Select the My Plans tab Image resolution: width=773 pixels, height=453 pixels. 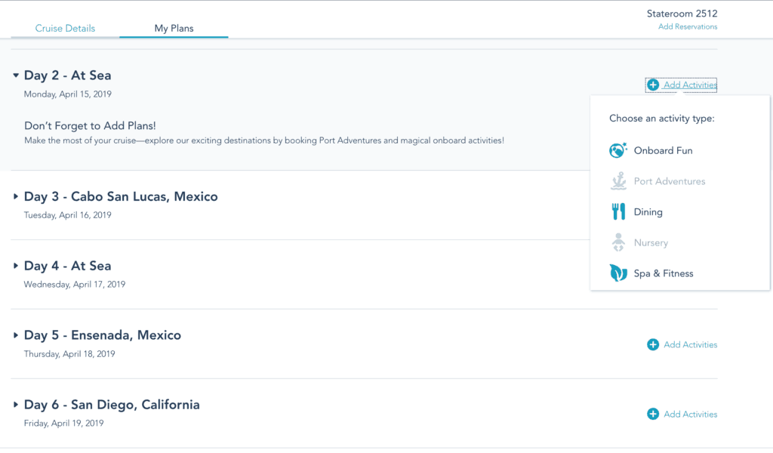pos(174,28)
